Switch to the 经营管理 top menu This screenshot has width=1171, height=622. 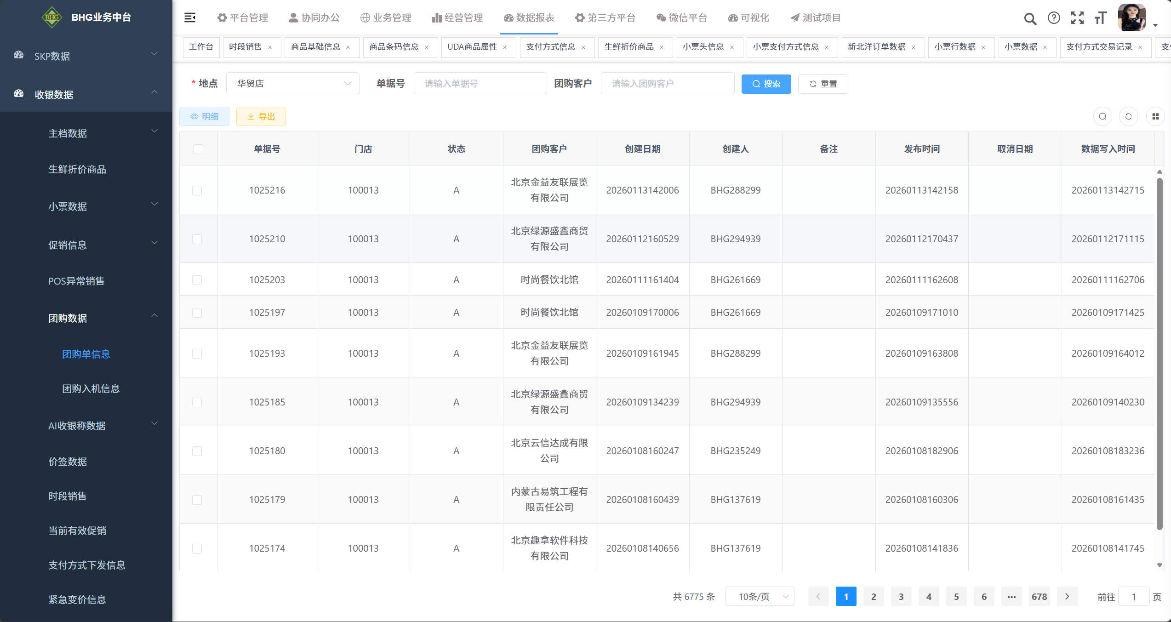point(457,17)
